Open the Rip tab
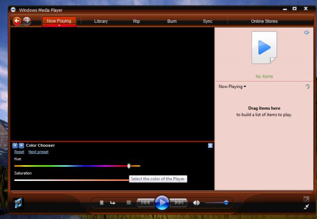Viewport: 317px width, 219px height. coord(137,21)
